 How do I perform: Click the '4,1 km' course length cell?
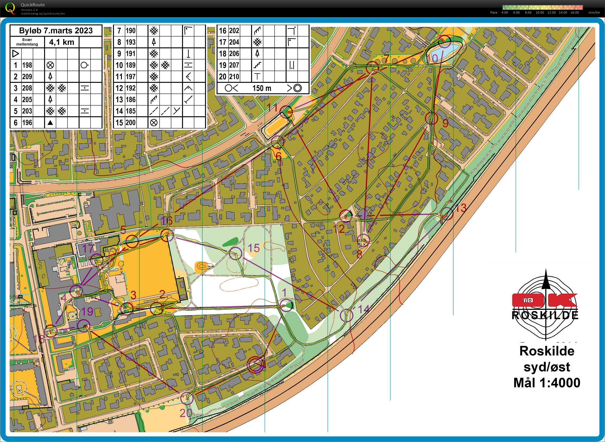62,42
